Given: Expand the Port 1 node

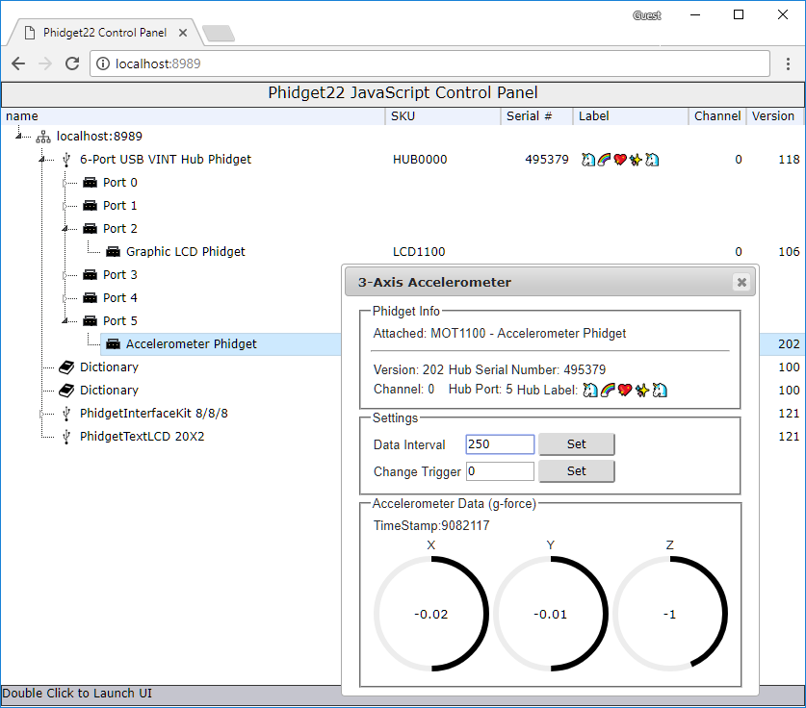Looking at the screenshot, I should click(x=65, y=206).
